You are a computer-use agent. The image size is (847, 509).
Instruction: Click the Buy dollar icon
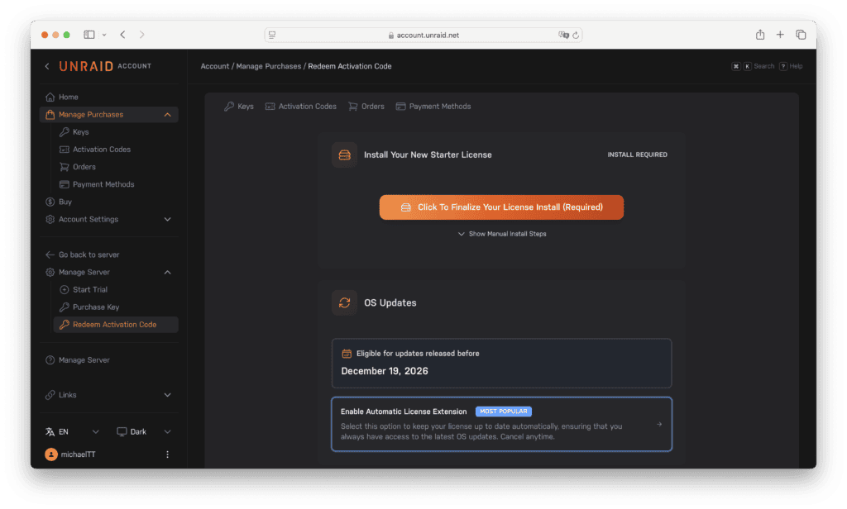[x=50, y=202]
